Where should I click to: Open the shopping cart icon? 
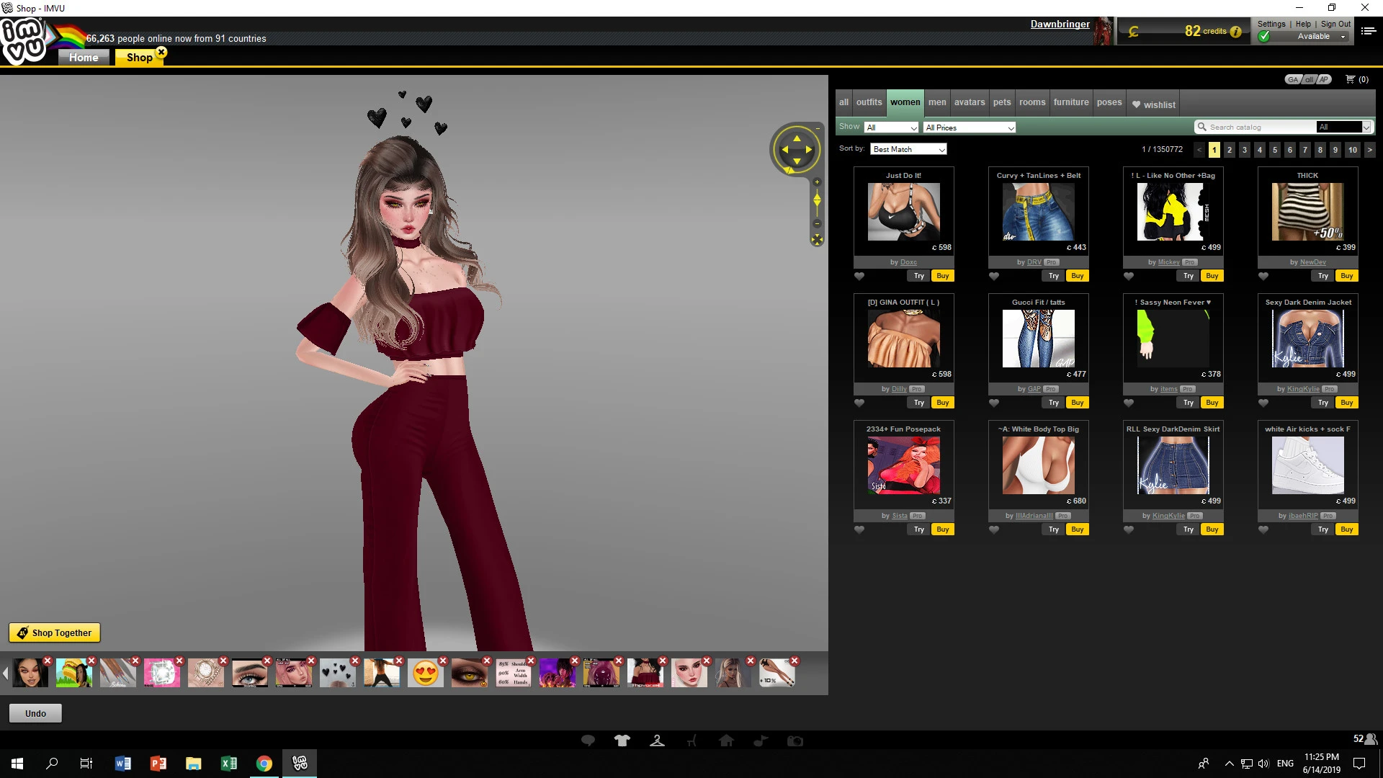[1351, 79]
